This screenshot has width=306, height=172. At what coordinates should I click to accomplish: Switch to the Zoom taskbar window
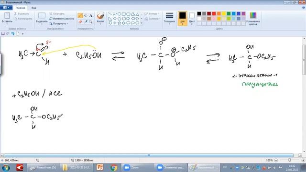point(137,168)
